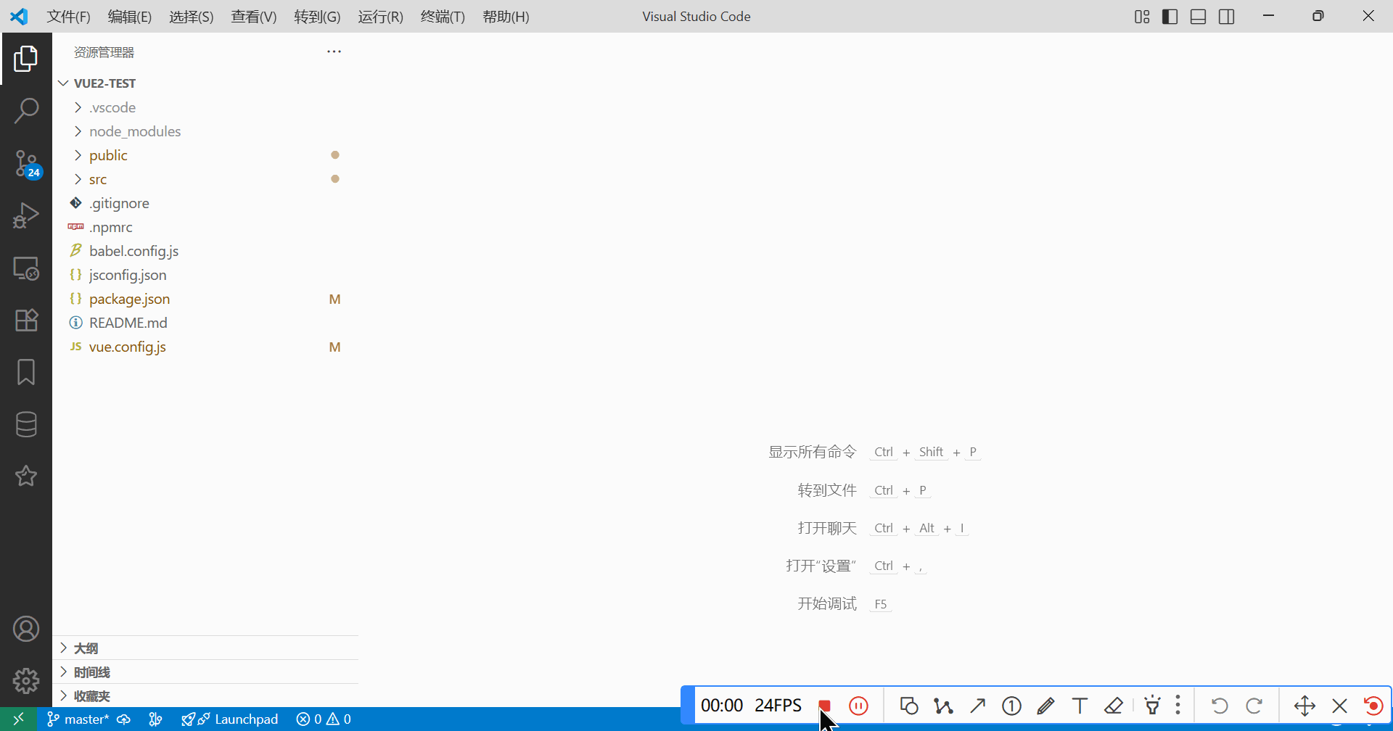Screen dimensions: 1393x731
Task: Open the package.json file
Action: coord(205,299)
